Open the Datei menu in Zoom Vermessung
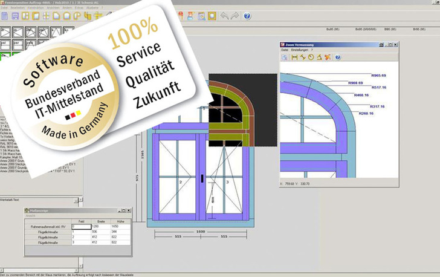This screenshot has height=277, width=440. 285,51
